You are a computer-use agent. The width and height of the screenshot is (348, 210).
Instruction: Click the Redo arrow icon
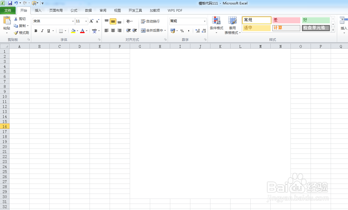point(25,3)
